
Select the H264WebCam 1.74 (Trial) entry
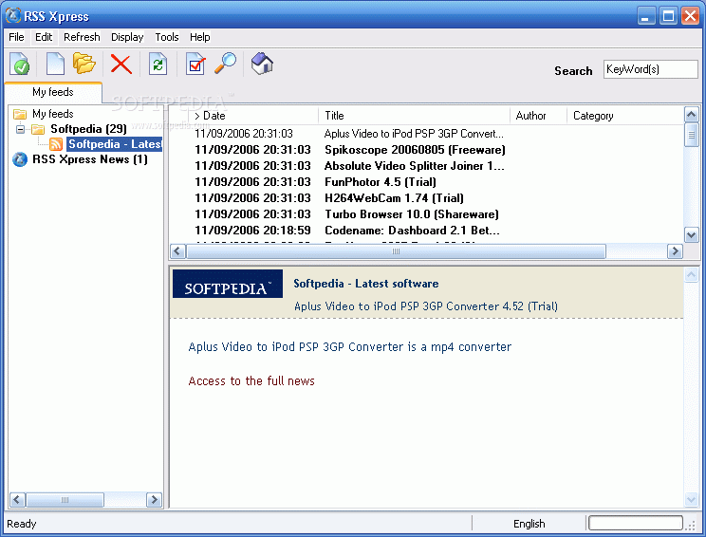[394, 198]
